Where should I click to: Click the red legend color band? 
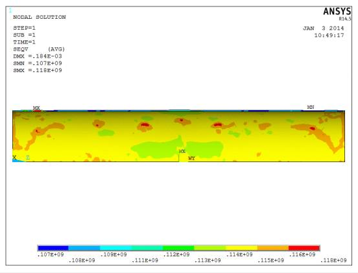[304, 248]
